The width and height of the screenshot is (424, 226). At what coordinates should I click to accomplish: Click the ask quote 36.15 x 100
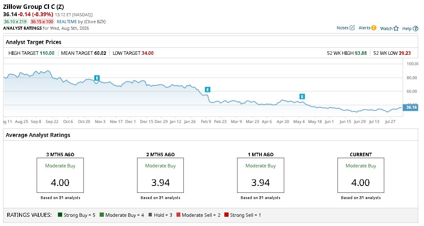point(42,22)
